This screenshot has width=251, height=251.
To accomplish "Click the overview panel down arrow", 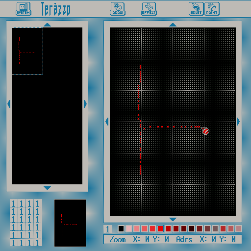I will [48, 188].
